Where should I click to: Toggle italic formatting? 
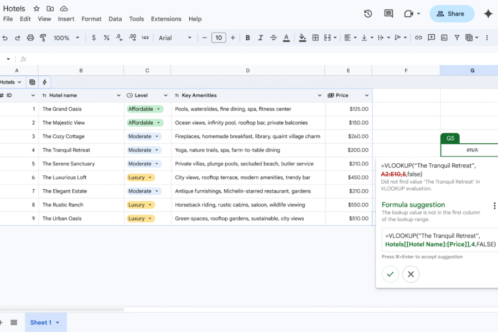click(x=261, y=38)
